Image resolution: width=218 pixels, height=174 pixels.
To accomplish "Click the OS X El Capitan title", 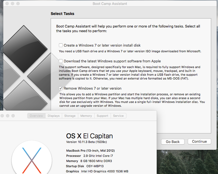I will [x=89, y=136].
